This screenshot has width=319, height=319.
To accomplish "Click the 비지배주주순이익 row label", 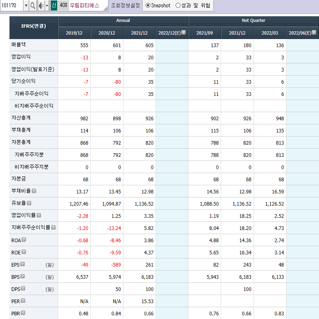I will pos(34,106).
